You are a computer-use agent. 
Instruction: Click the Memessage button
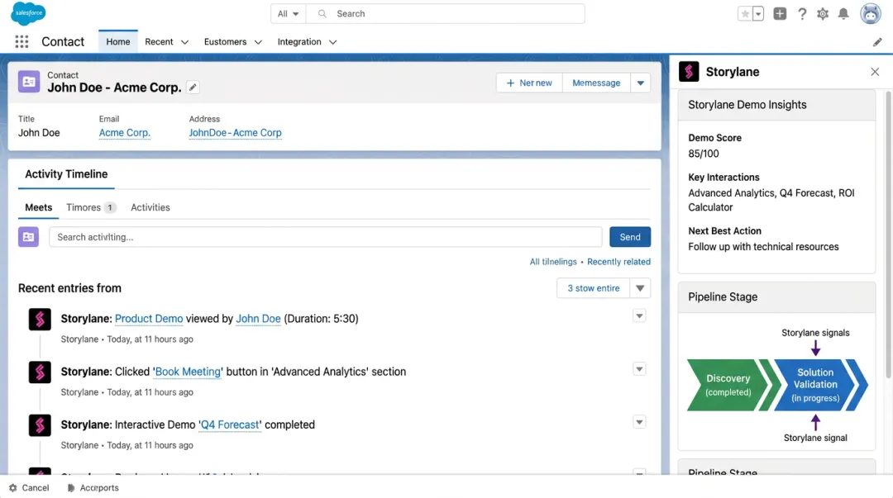point(595,83)
